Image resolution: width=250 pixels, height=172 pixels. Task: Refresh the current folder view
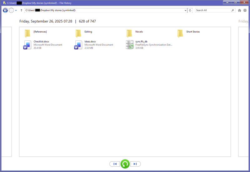click(x=190, y=10)
